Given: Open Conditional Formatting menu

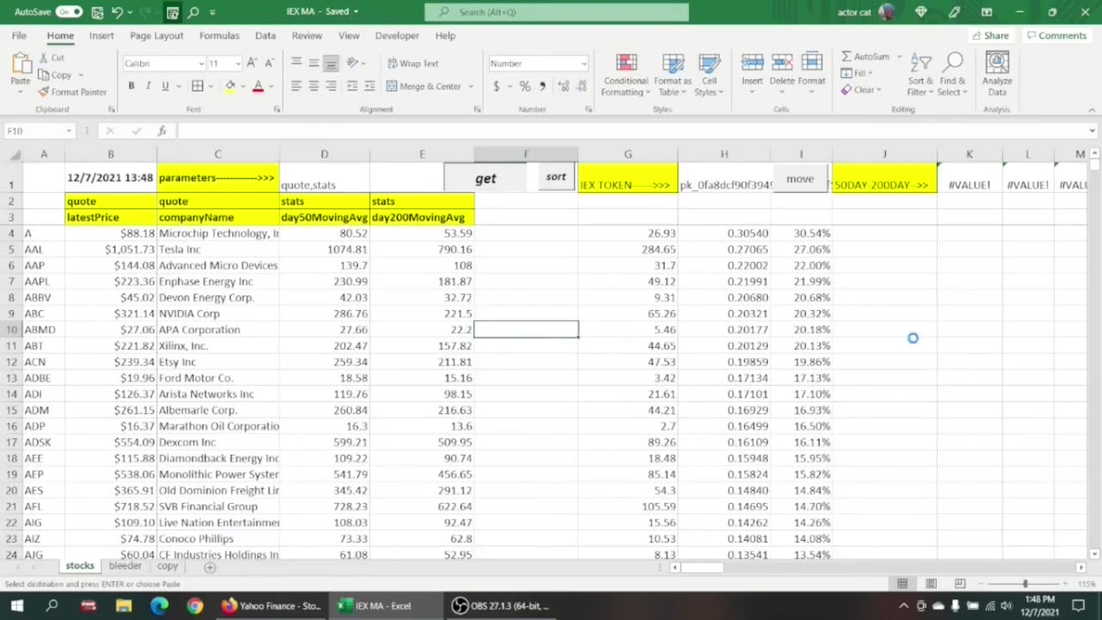Looking at the screenshot, I should click(x=626, y=76).
